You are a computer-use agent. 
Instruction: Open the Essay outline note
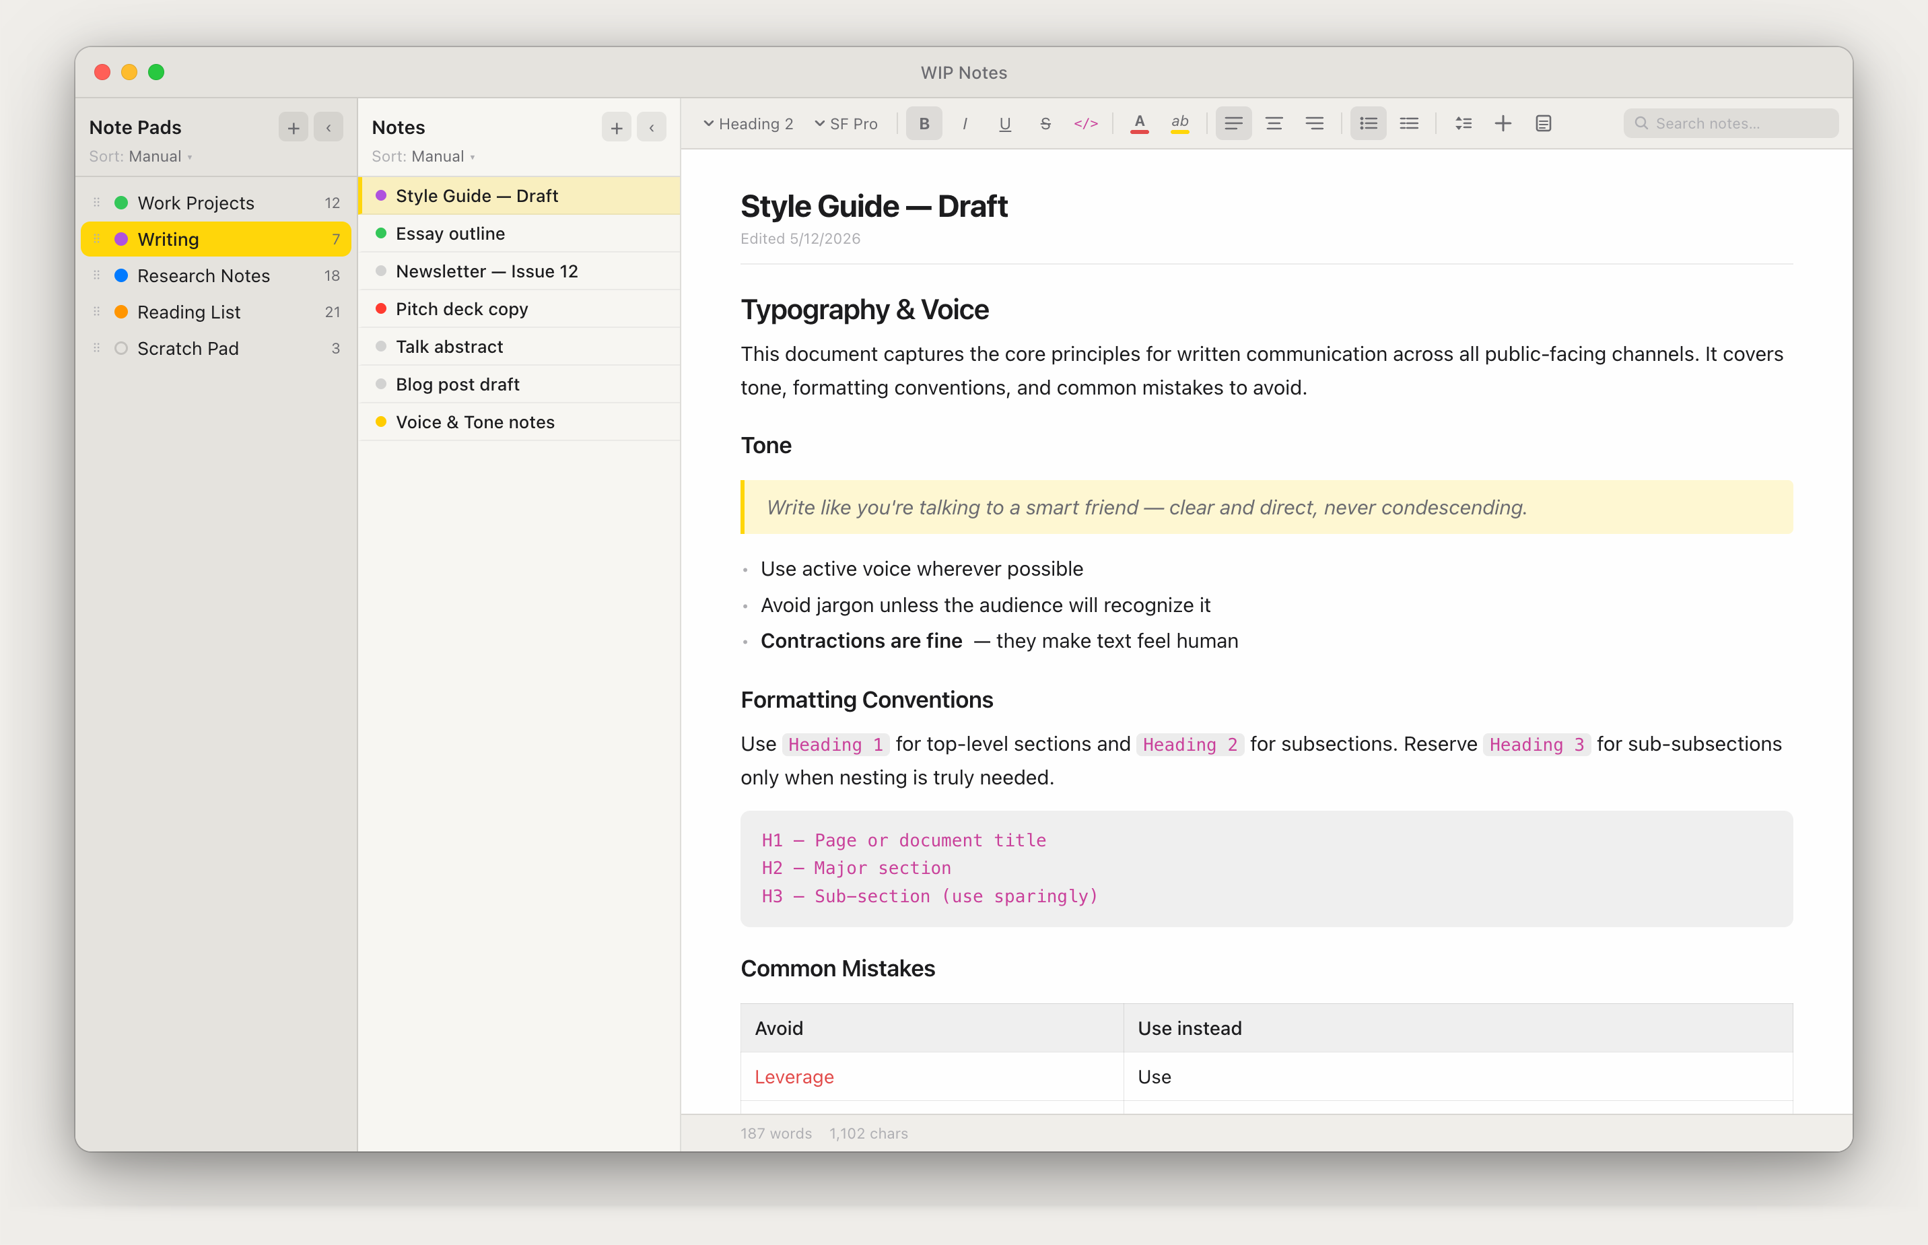click(x=520, y=234)
